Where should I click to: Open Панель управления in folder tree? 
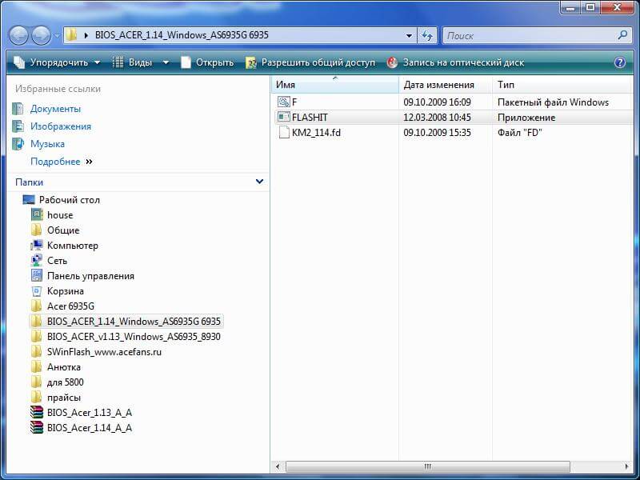click(90, 276)
